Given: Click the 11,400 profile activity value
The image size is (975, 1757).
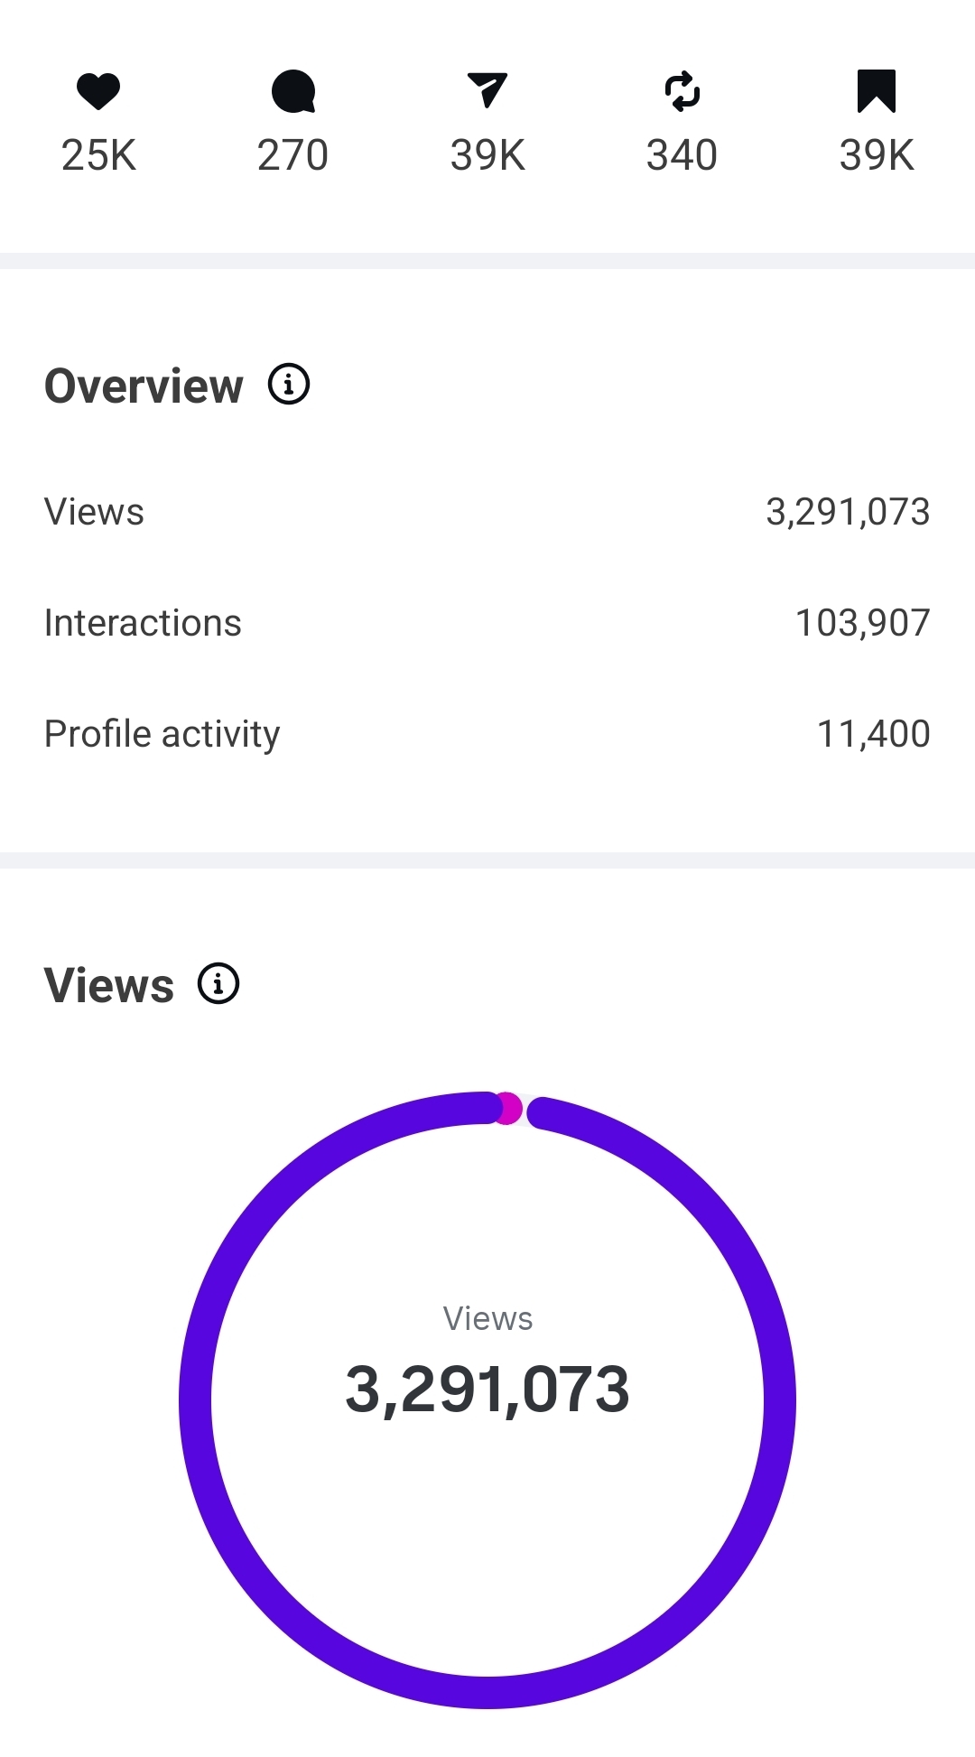Looking at the screenshot, I should pos(873,734).
